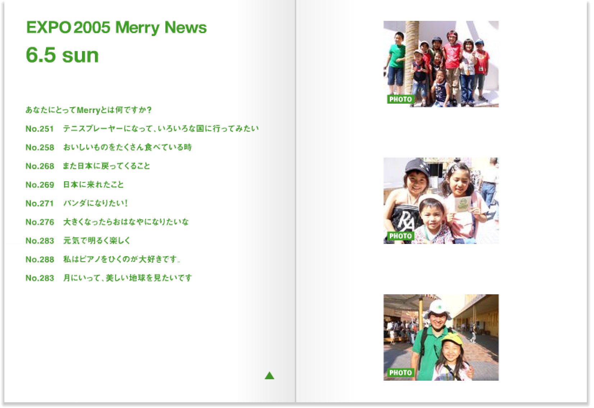
Task: Select entry No.288 about loving to play piano
Action: coord(103,260)
